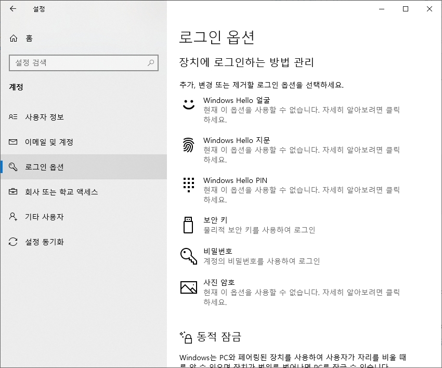Select the 회사 또는 학교 액세스 briefcase icon

click(x=13, y=192)
